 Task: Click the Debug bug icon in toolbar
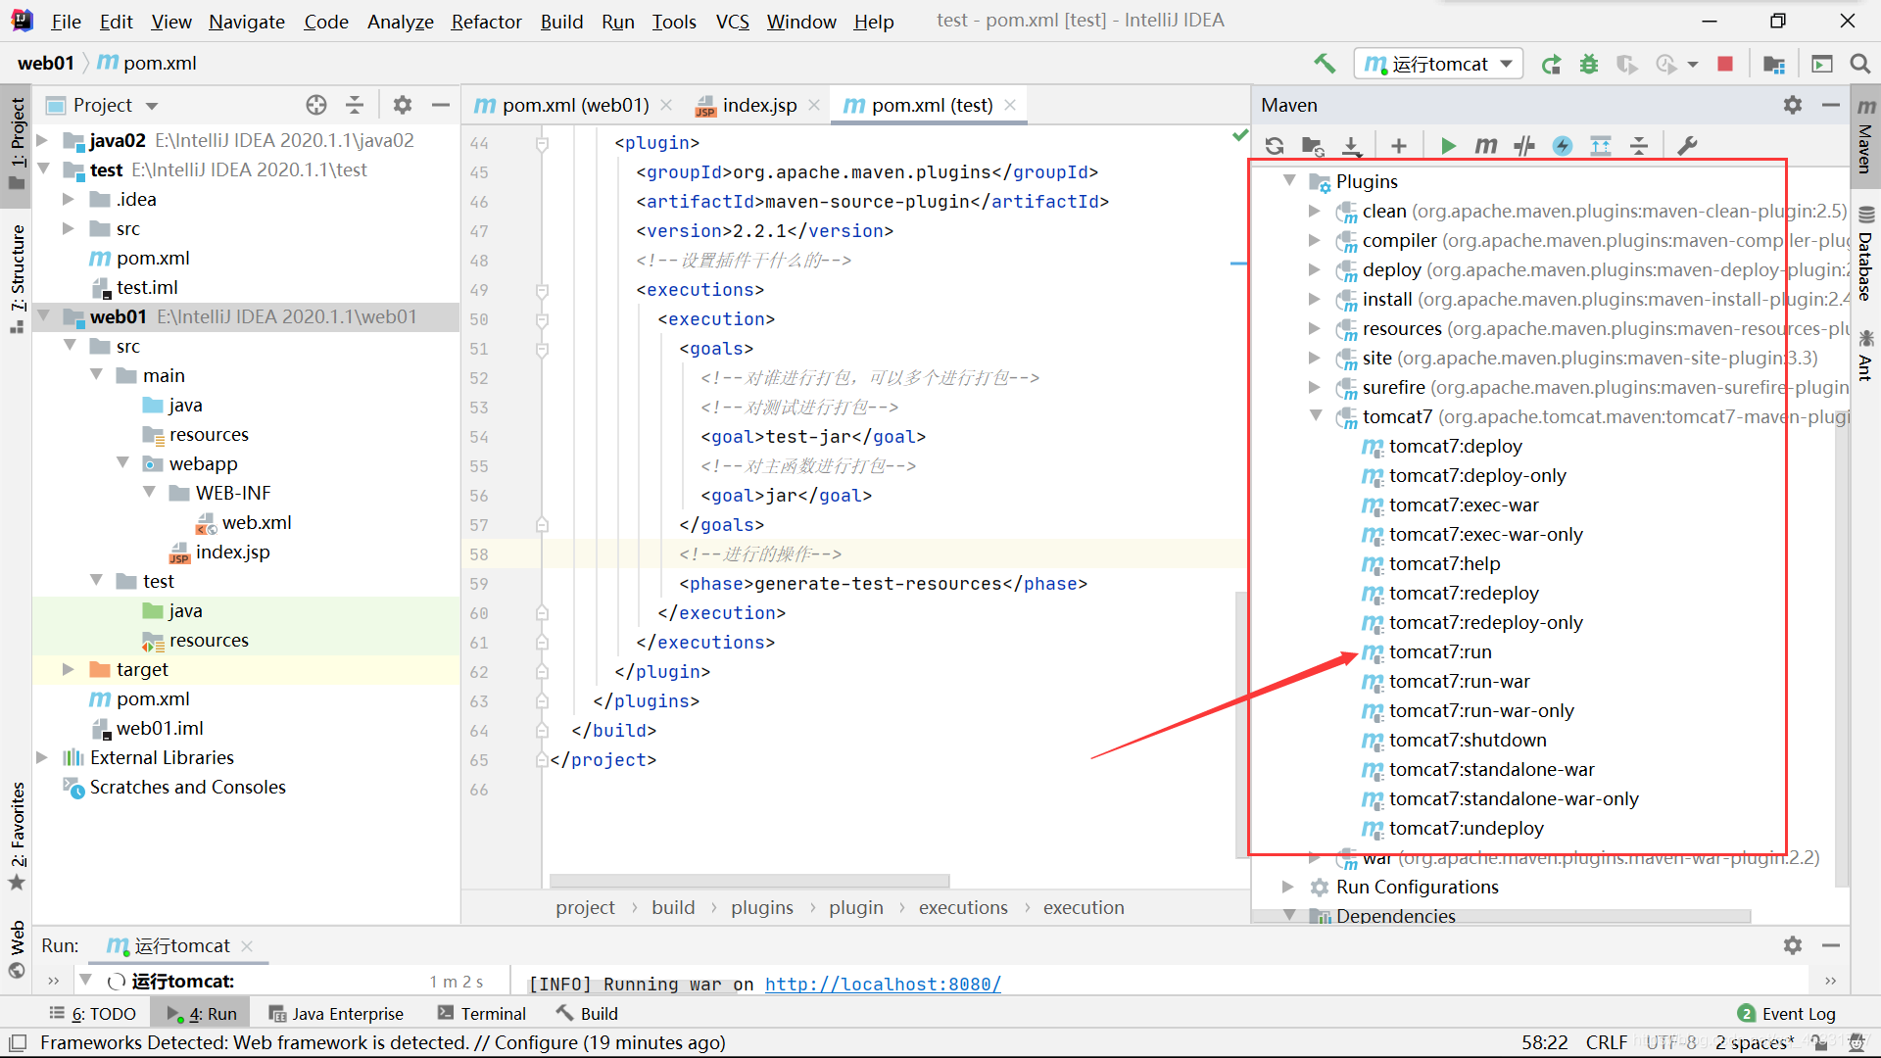(x=1589, y=64)
